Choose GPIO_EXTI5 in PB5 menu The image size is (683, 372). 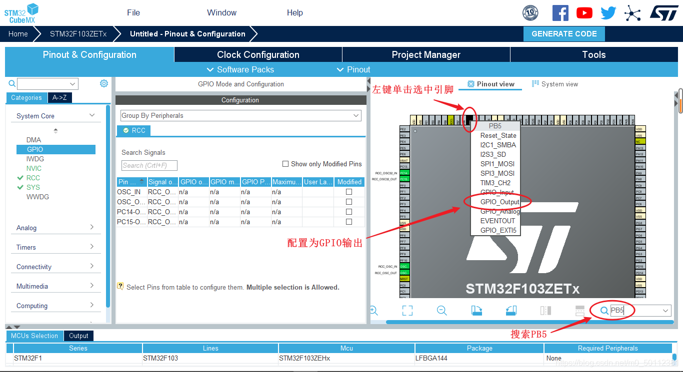(498, 230)
